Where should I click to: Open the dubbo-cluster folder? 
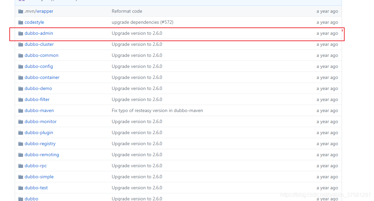pos(39,44)
